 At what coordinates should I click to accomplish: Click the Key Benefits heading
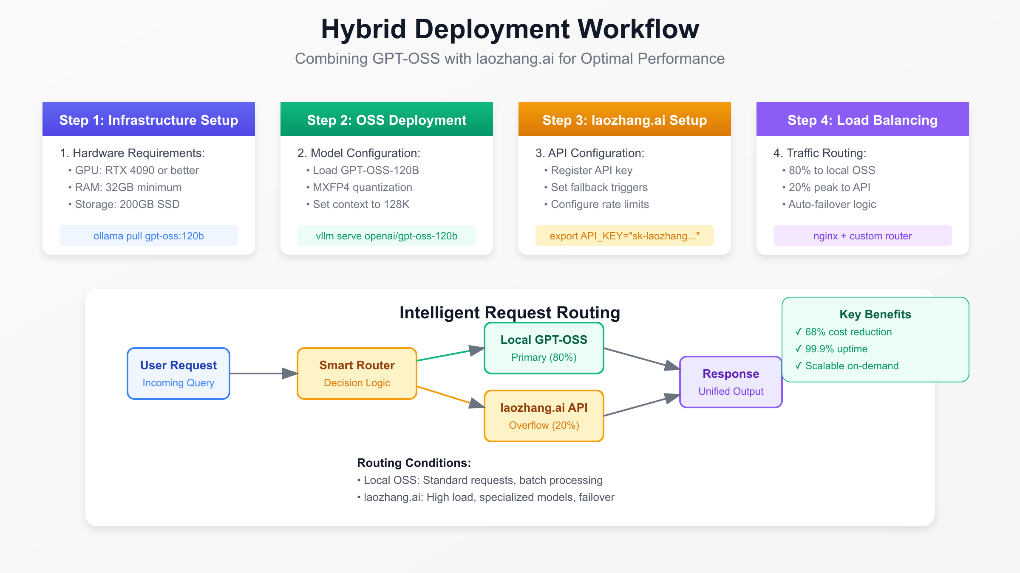[875, 315]
